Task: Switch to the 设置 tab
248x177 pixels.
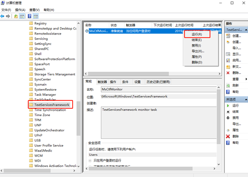Action: click(x=138, y=82)
